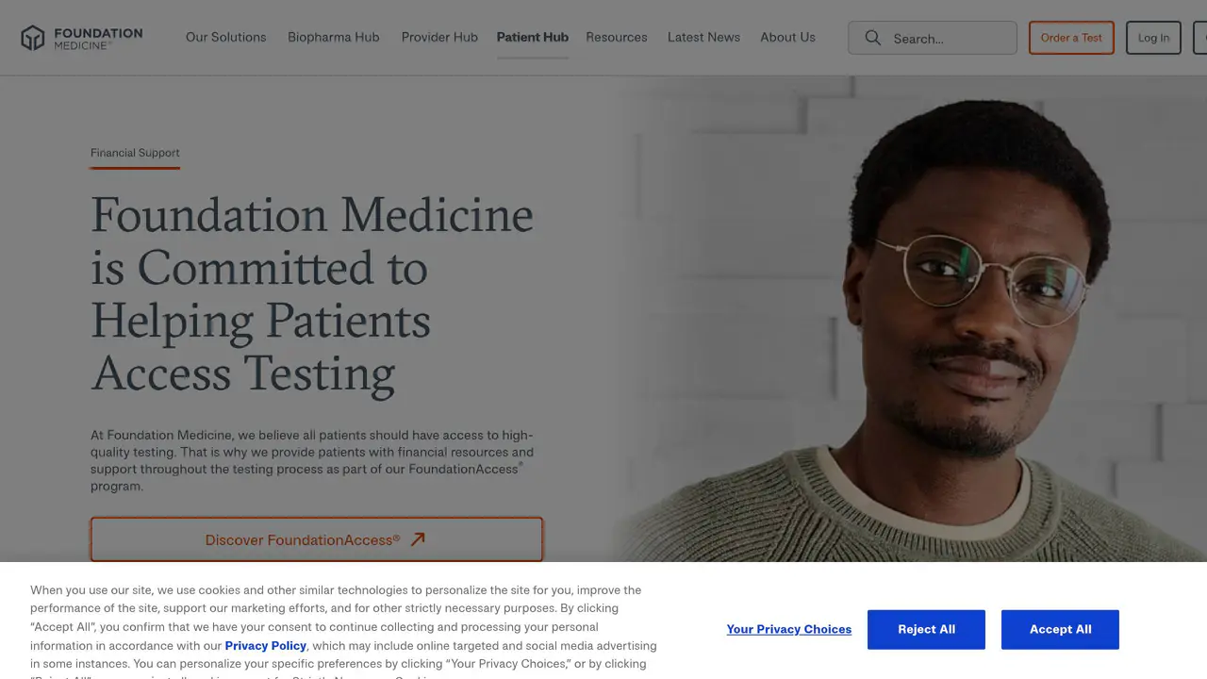The image size is (1207, 679).
Task: Open the Our Solutions menu
Action: coord(226,38)
